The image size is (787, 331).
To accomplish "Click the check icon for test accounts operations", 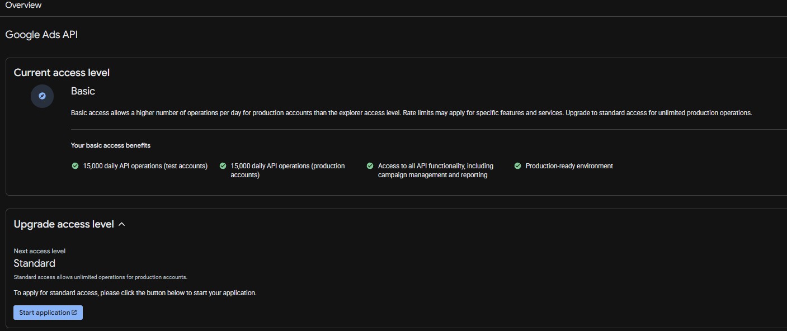I will pos(75,166).
